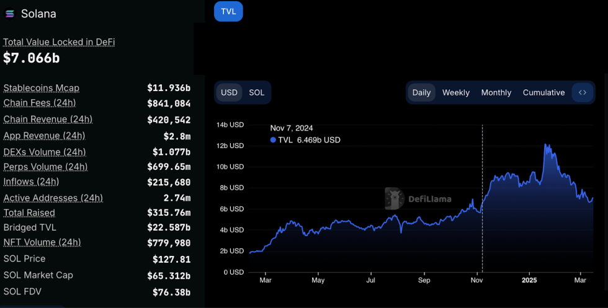This screenshot has height=308, width=608.
Task: Click the Solana logo icon
Action: (10, 14)
